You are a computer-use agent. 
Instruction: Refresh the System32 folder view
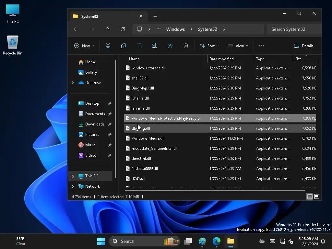pyautogui.click(x=123, y=29)
